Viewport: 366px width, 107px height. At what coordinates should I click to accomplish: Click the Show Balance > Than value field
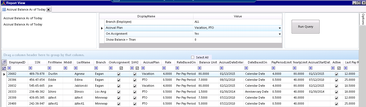point(238,40)
